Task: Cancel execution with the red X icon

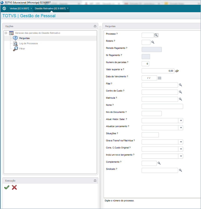Action: point(14,187)
